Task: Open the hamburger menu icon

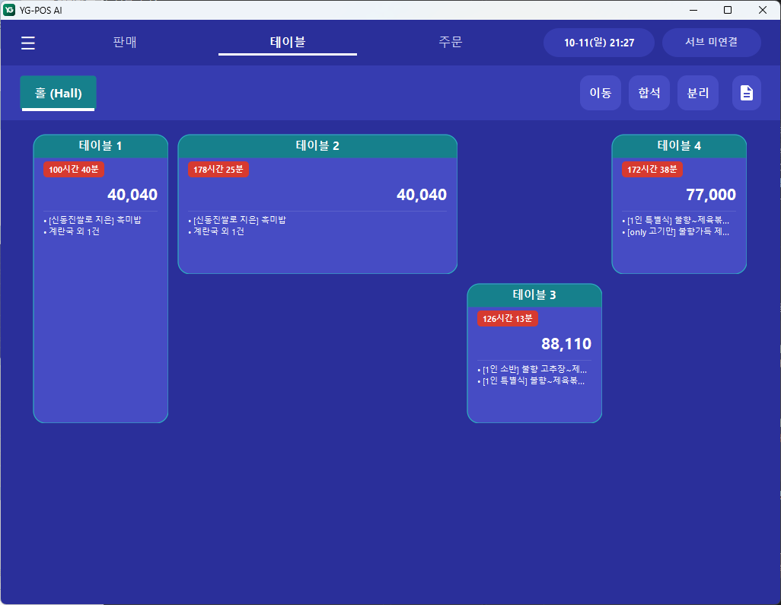Action: tap(28, 43)
